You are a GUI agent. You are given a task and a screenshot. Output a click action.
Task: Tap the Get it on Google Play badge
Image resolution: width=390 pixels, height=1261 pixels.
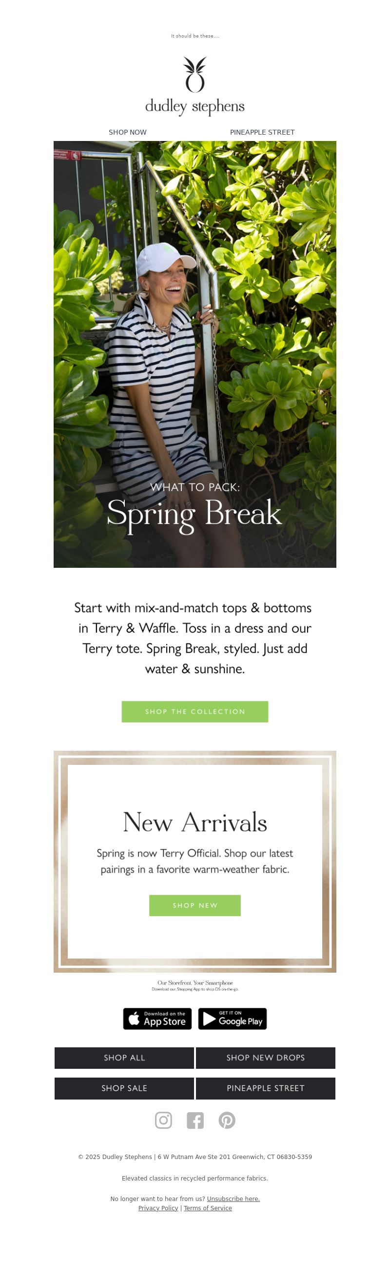pyautogui.click(x=233, y=1019)
